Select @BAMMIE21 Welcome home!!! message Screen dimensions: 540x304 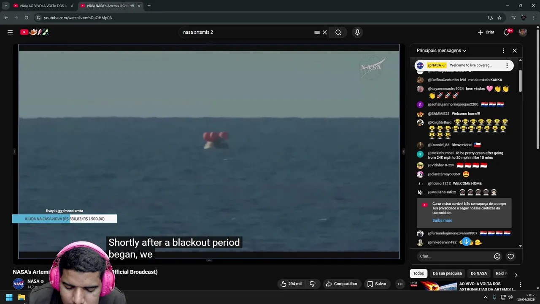coord(454,114)
